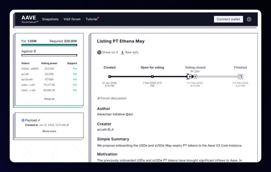
Task: Click the Connect wallet button
Action: coord(228,19)
